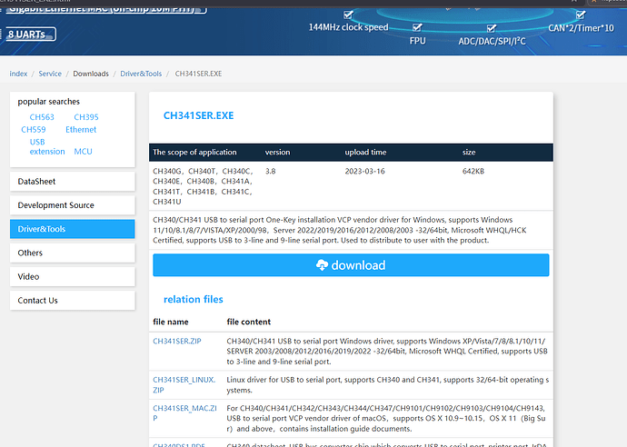Click the 8 UARTs banner label
This screenshot has height=447, width=627.
click(x=30, y=35)
